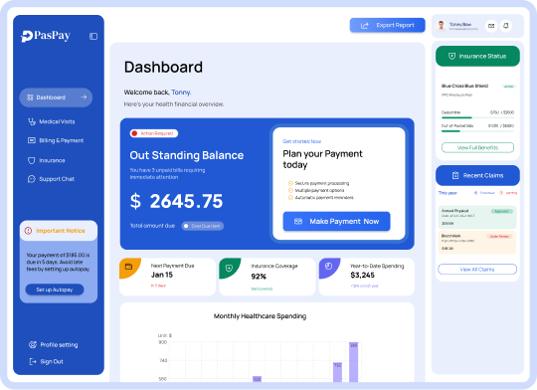Screen dimensions: 537x390
Task: Click the 750 bar in spending chart
Action: pos(338,372)
